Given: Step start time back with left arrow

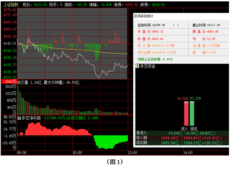Looking at the screenshot, I should pyautogui.click(x=174, y=25).
